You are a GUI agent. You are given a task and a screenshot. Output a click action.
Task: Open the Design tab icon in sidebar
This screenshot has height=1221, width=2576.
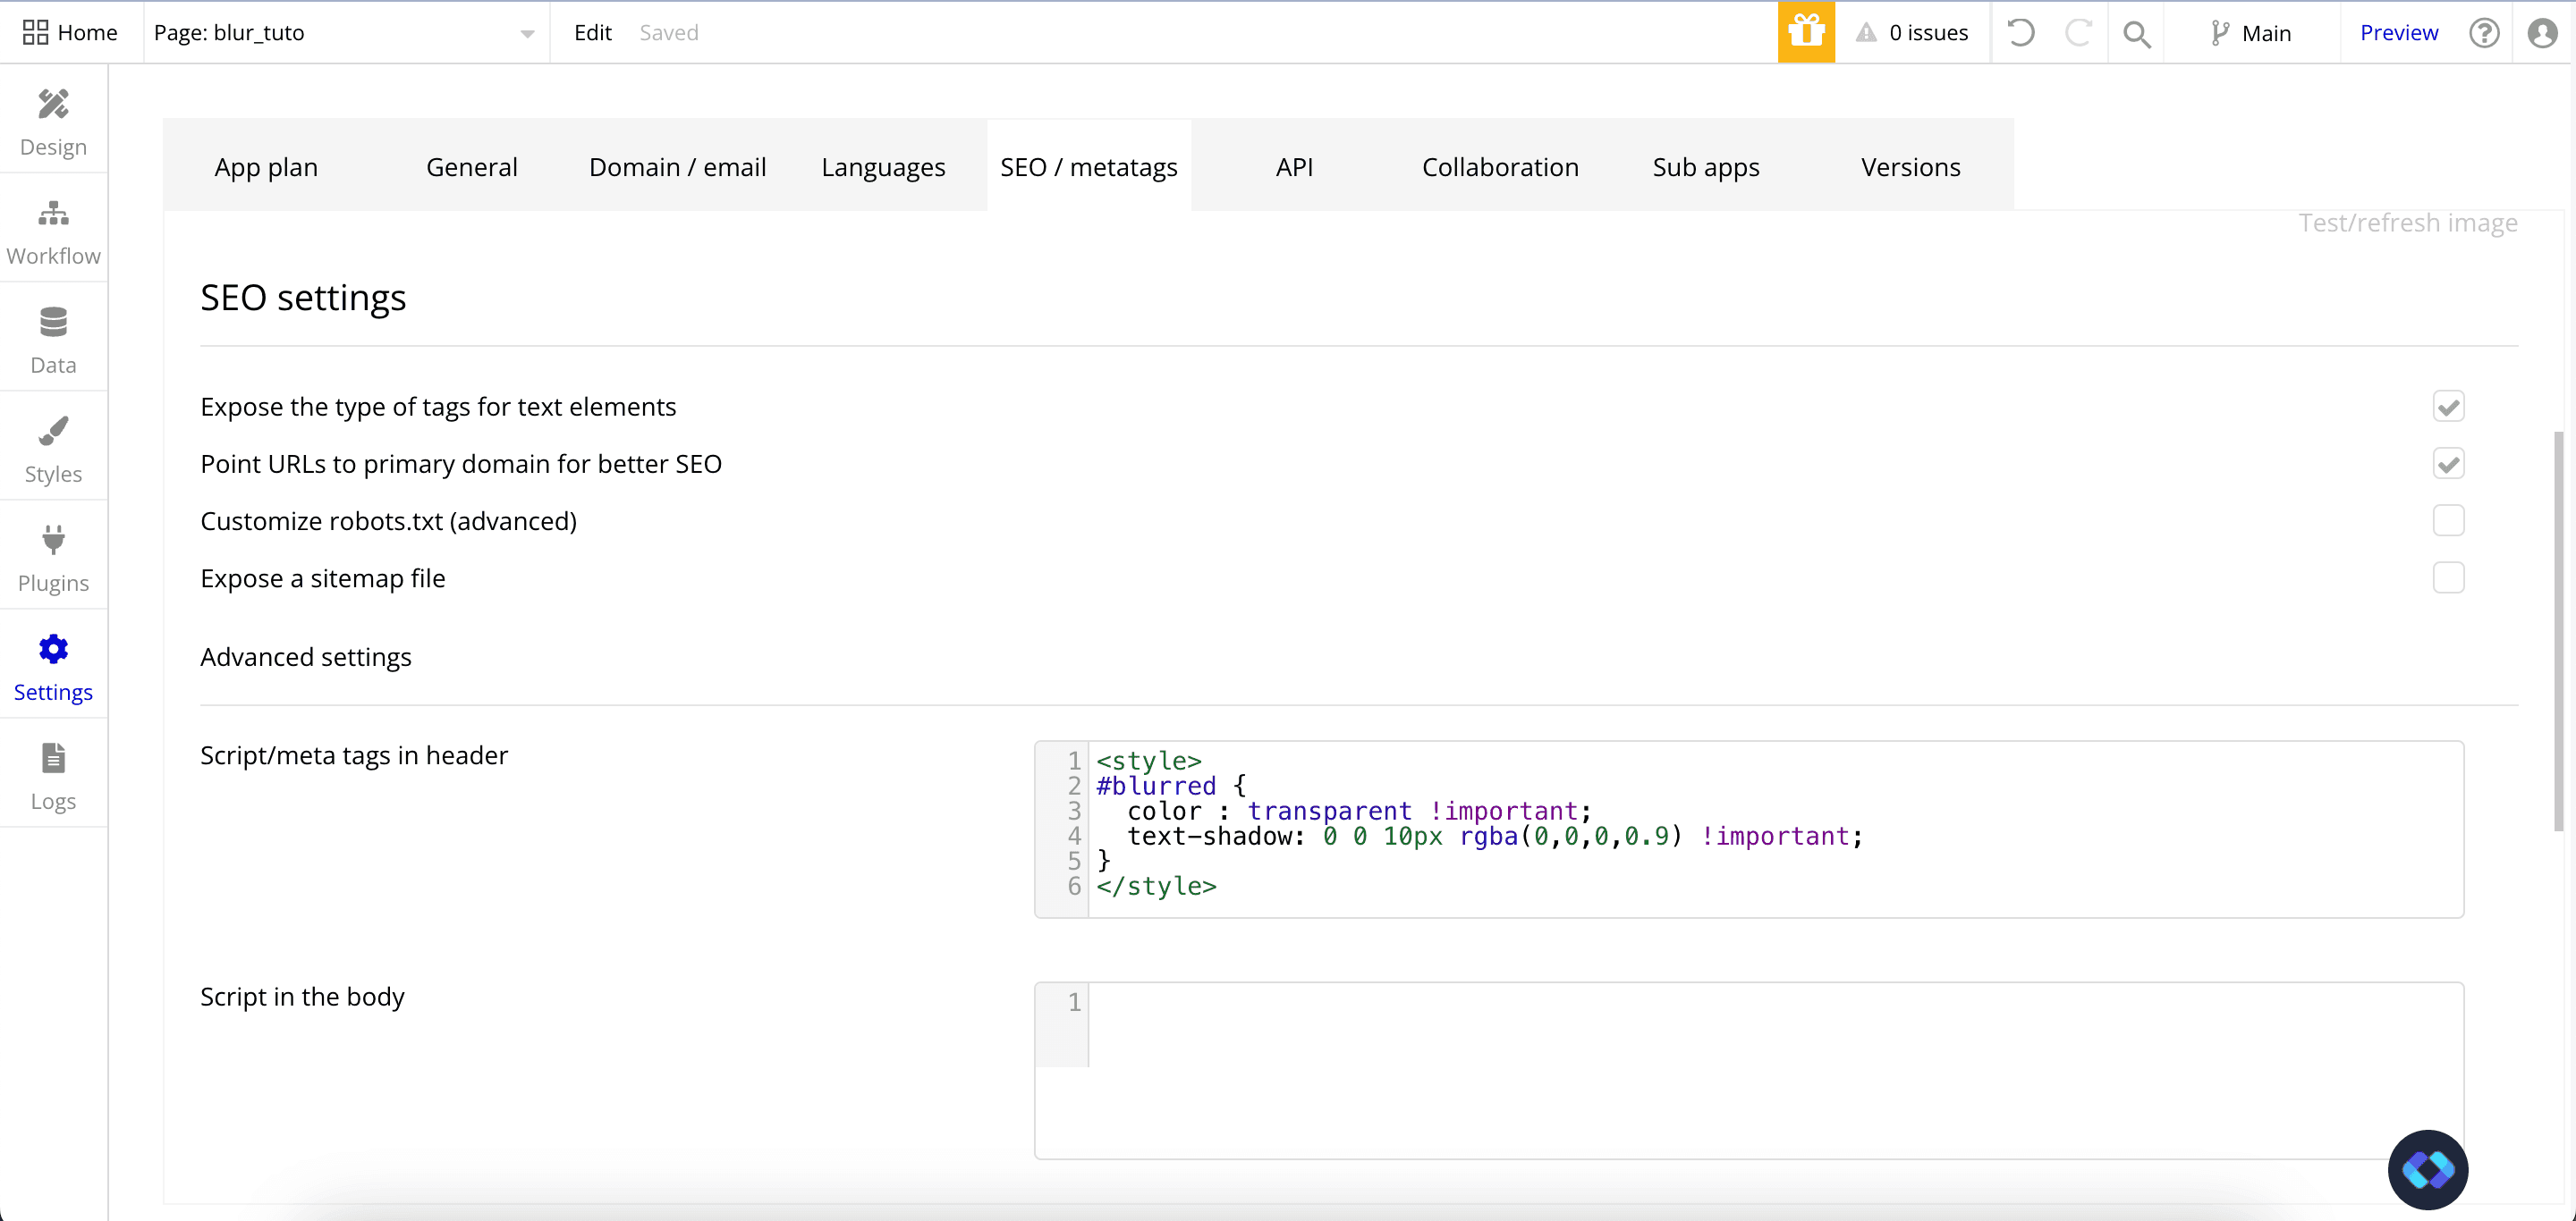[53, 104]
